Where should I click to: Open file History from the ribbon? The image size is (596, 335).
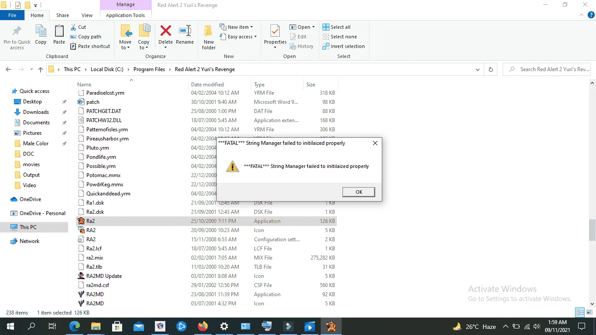(x=301, y=46)
